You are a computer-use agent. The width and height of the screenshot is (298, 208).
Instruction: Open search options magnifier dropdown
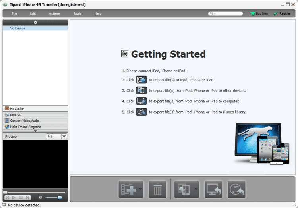coord(213,13)
